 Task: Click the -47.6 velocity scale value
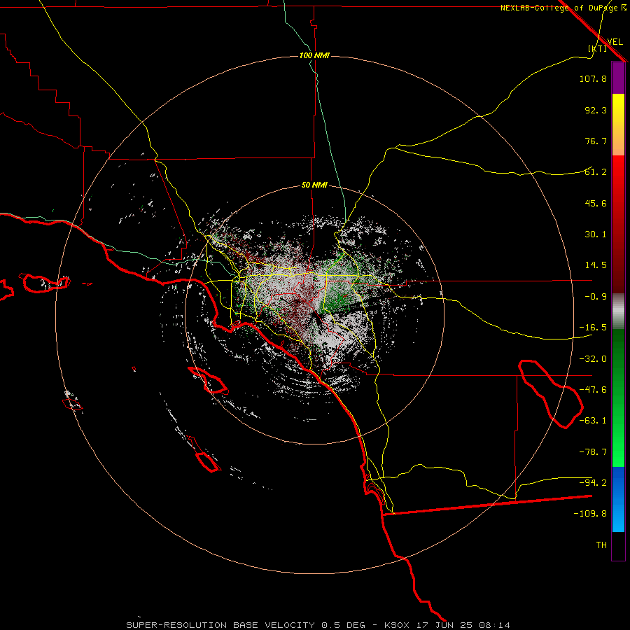pyautogui.click(x=593, y=390)
